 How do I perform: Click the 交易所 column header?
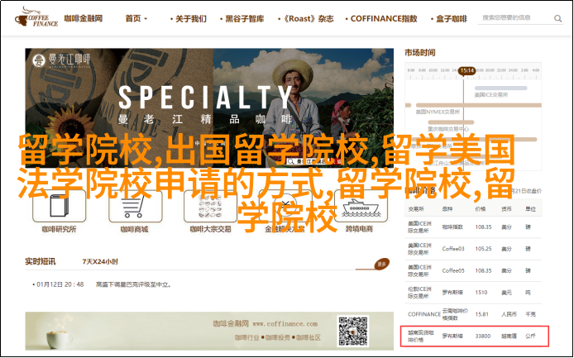pyautogui.click(x=416, y=209)
